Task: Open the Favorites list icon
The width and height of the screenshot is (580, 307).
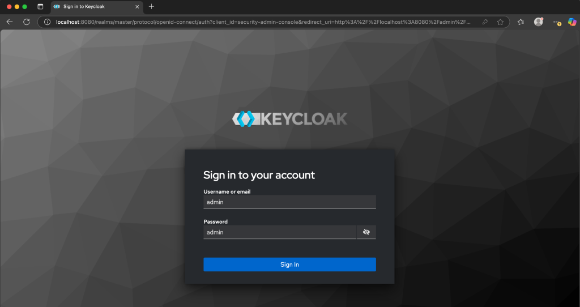Action: [521, 22]
